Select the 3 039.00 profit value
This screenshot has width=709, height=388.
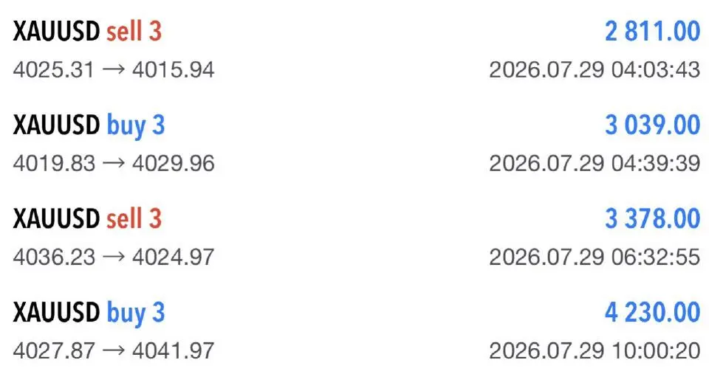coord(652,125)
